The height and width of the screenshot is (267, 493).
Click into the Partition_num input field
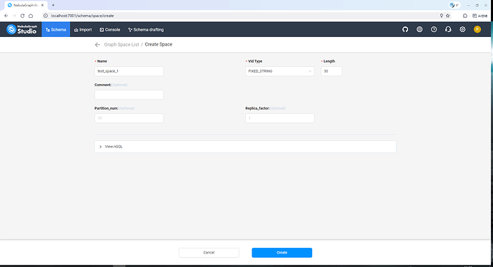[129, 118]
